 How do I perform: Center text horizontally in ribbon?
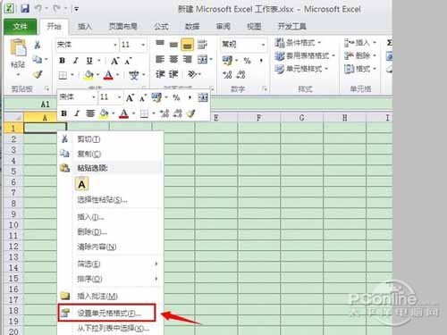tap(173, 59)
